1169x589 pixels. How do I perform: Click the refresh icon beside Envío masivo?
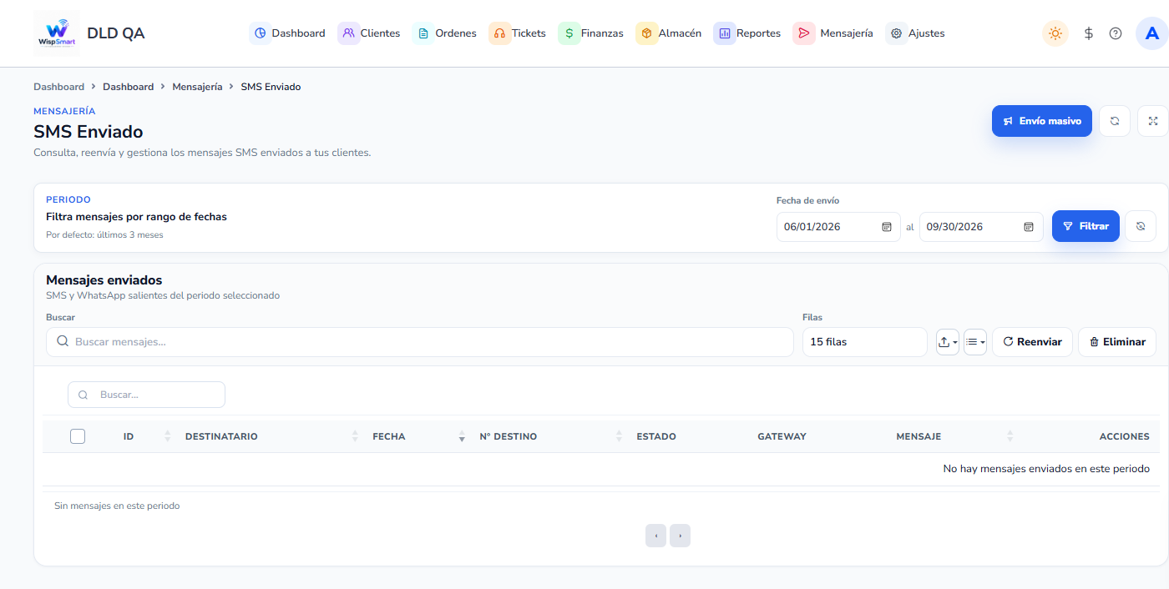1115,121
